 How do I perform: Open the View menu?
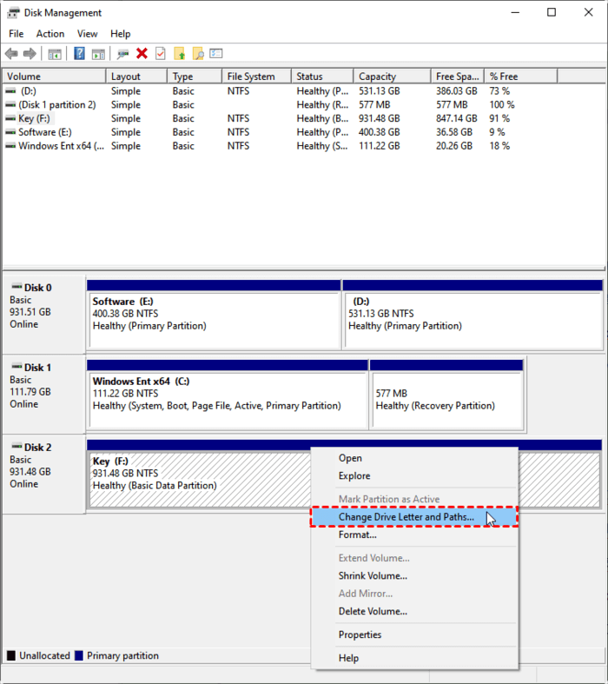pyautogui.click(x=87, y=34)
